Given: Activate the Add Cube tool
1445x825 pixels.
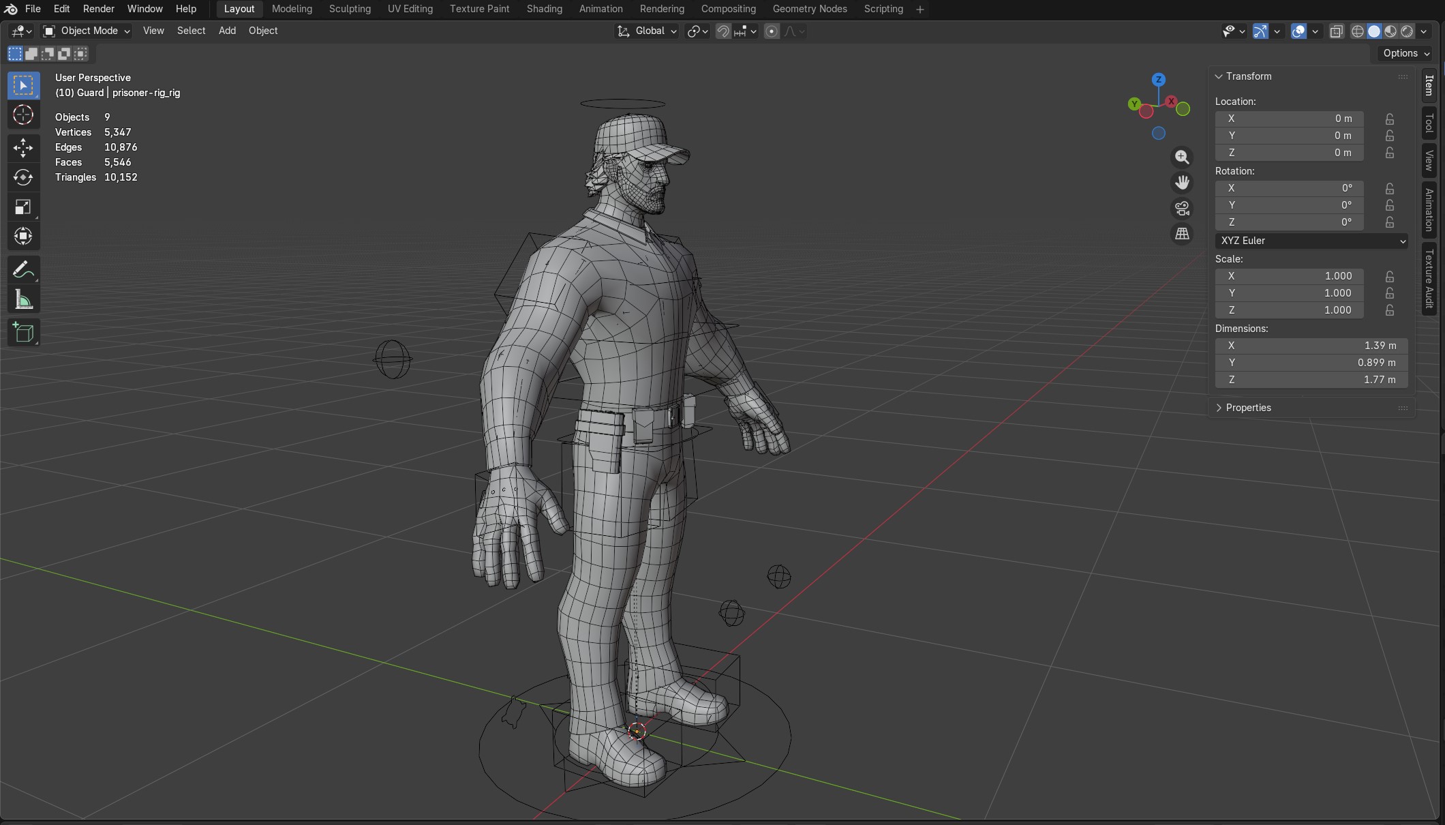Looking at the screenshot, I should [23, 333].
